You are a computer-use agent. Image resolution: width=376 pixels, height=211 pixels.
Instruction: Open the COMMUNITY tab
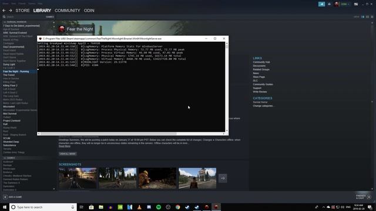coord(68,11)
